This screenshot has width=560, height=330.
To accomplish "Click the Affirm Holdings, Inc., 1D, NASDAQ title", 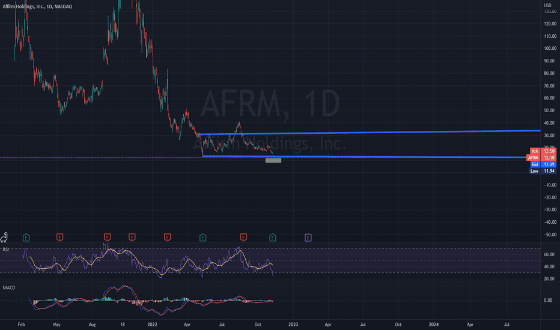I will click(37, 7).
